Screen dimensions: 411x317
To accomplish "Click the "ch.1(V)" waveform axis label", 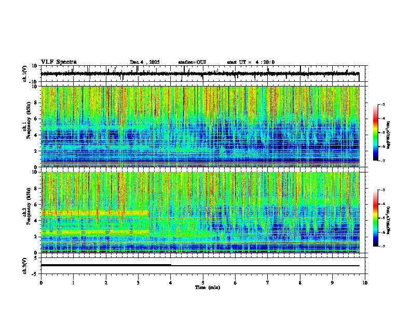I will pos(25,74).
